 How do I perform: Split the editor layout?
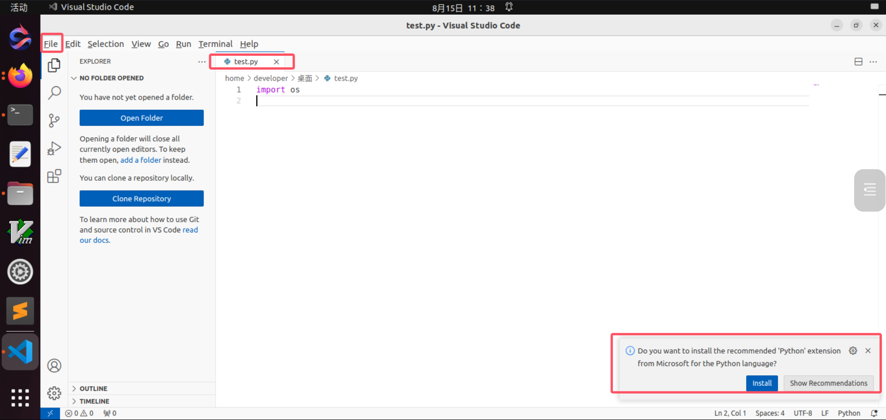[x=858, y=62]
